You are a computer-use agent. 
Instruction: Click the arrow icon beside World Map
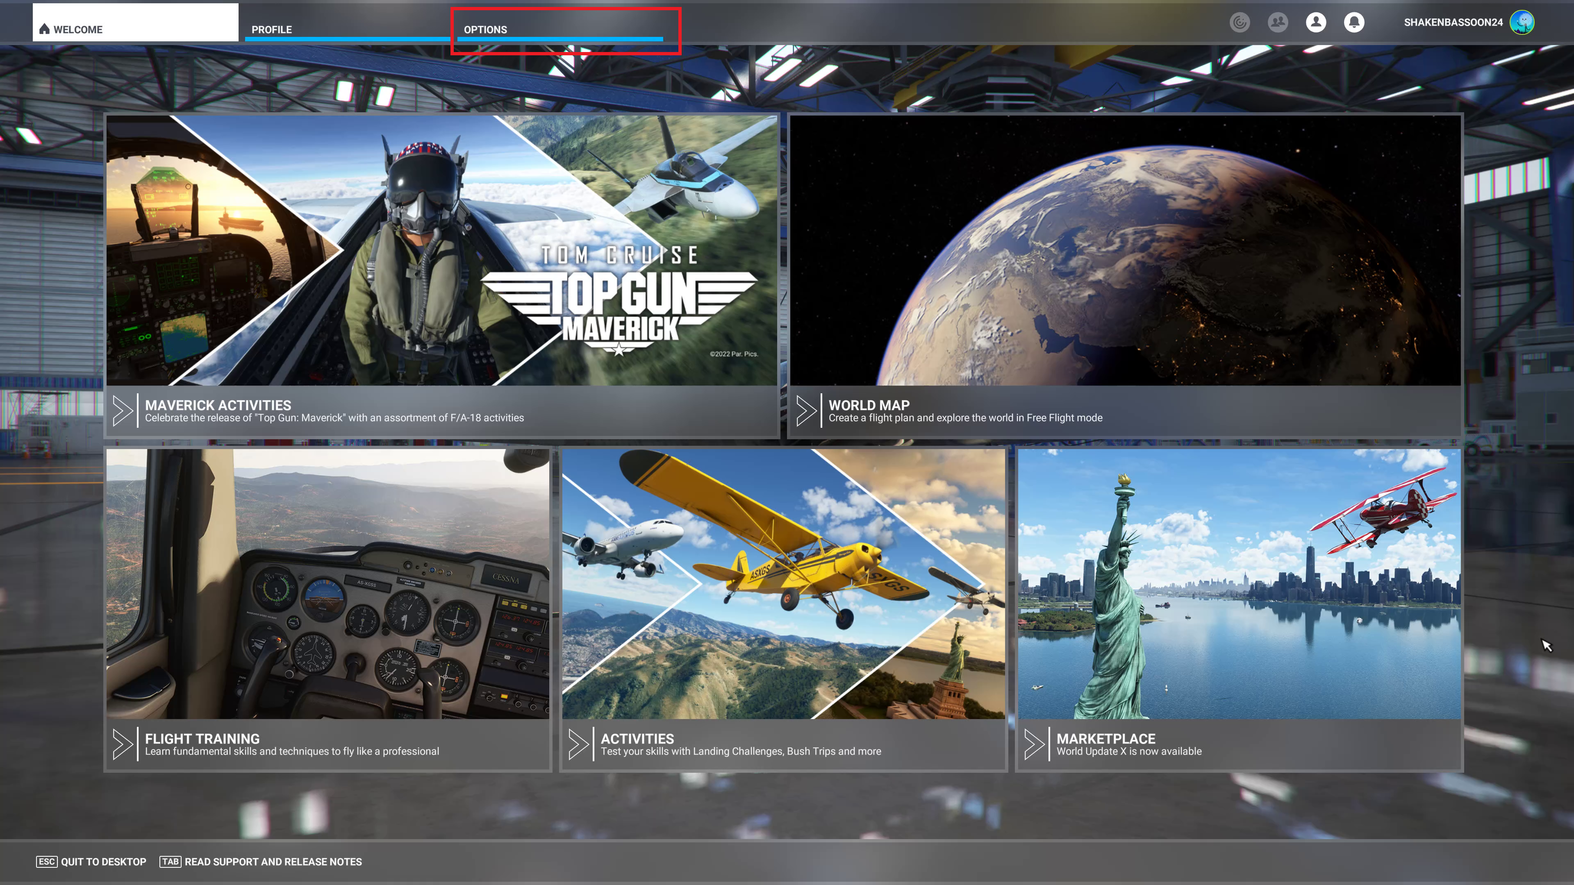point(806,411)
